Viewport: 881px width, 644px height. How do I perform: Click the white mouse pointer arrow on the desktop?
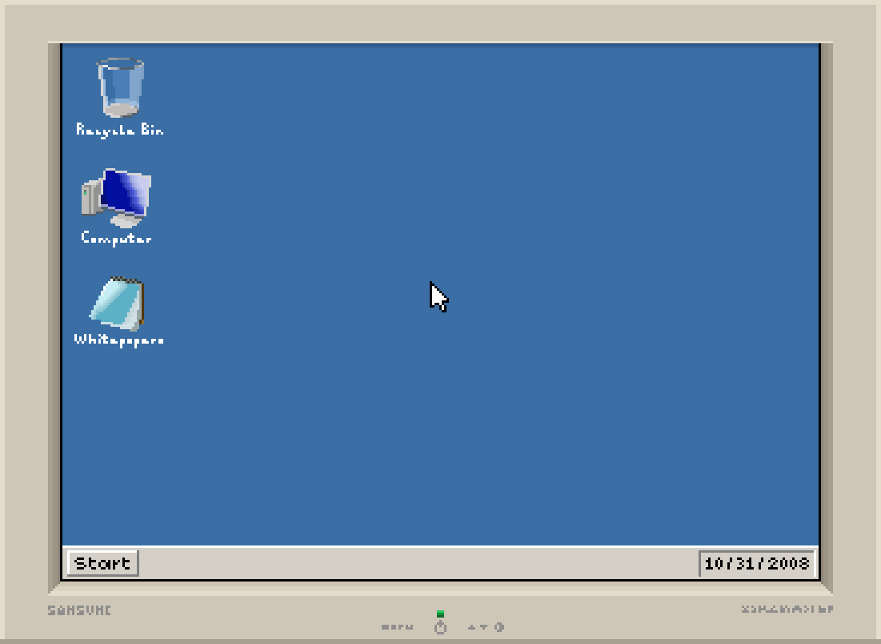coord(438,296)
